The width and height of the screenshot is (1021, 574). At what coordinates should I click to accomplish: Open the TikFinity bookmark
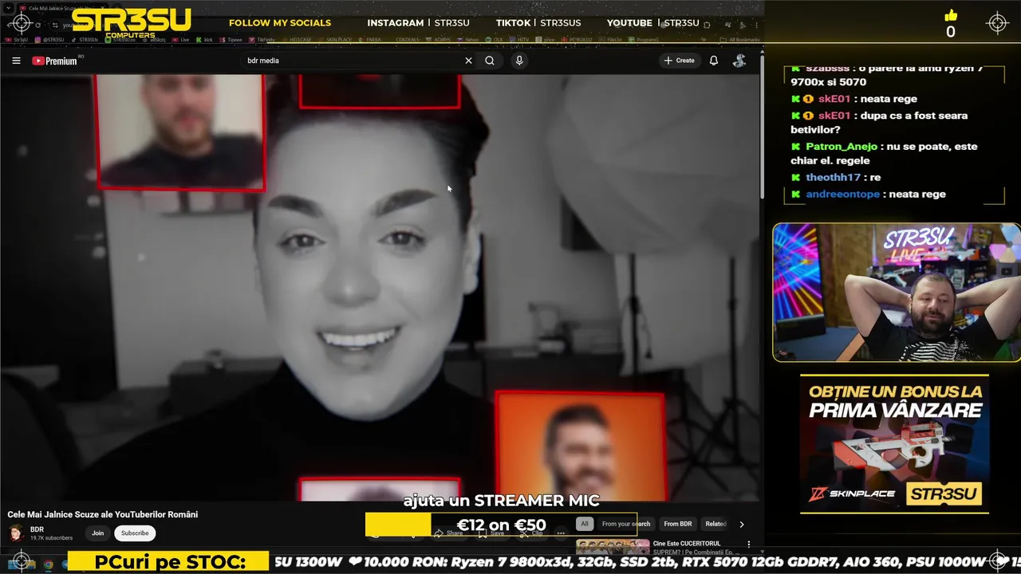tap(262, 40)
